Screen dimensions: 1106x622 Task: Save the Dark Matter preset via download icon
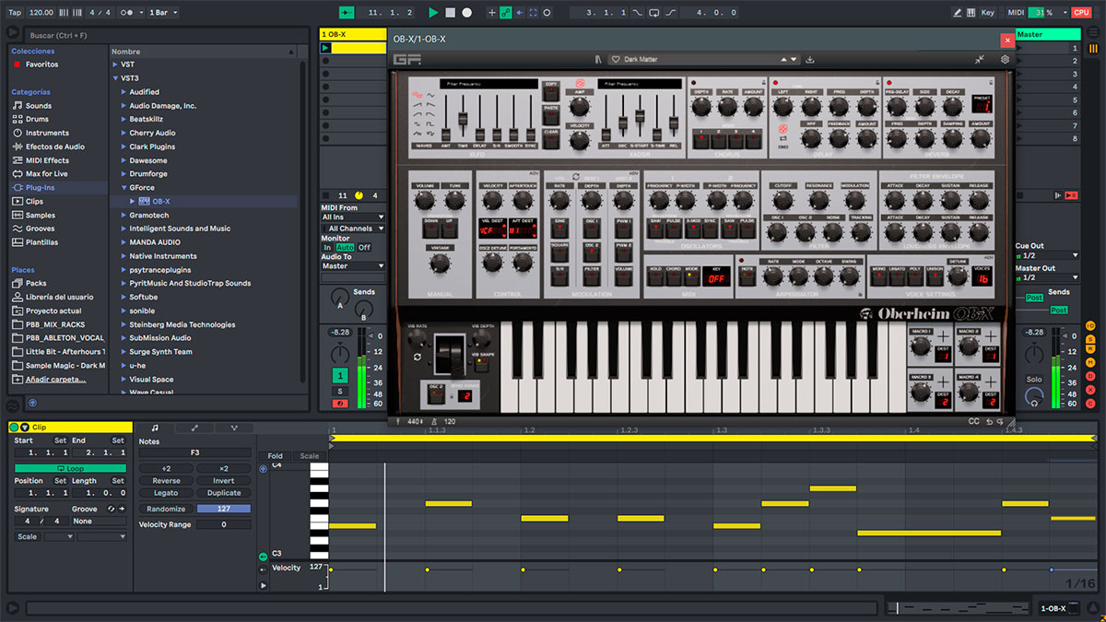[810, 59]
